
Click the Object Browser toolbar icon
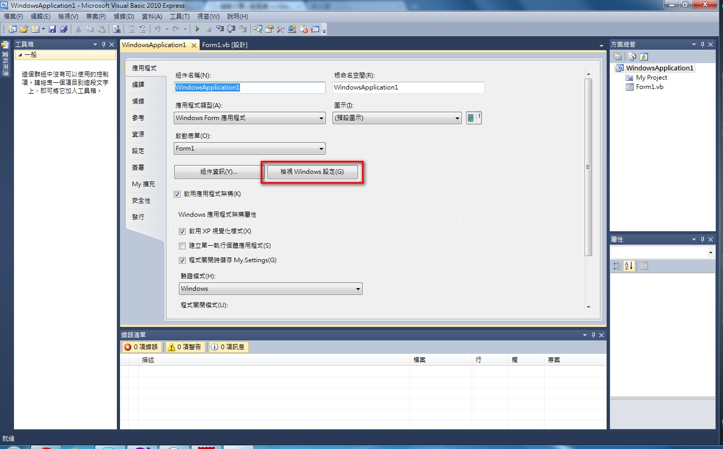(x=292, y=29)
